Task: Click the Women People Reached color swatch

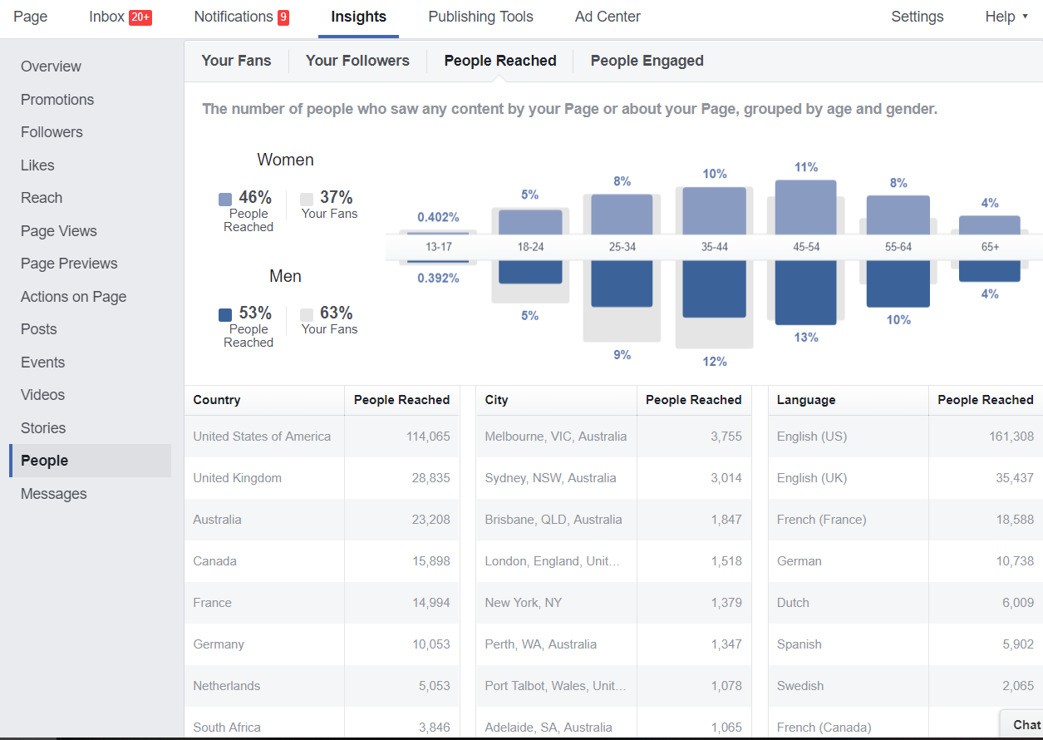Action: [225, 200]
